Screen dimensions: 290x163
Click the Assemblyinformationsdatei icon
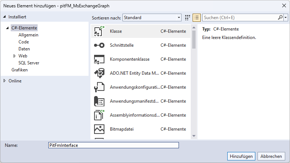(99, 115)
